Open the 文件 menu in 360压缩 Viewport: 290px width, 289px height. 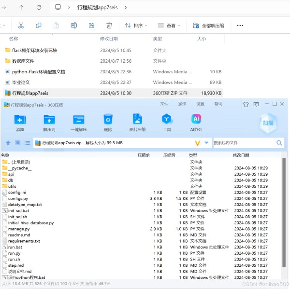(164, 104)
